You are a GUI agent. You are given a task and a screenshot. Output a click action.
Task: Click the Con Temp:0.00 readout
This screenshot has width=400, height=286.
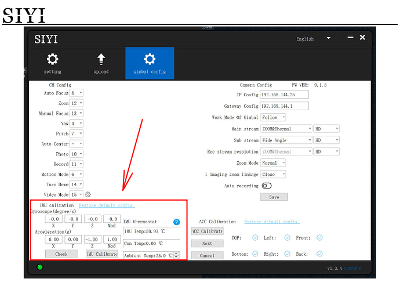[x=151, y=243]
